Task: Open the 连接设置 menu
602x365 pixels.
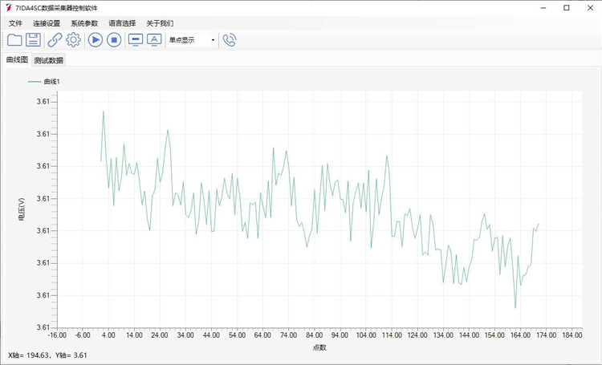Action: [47, 23]
